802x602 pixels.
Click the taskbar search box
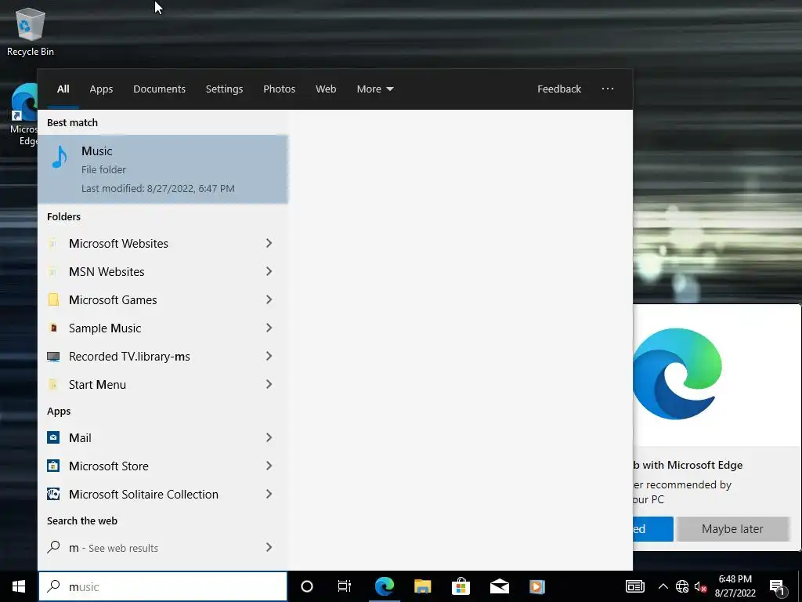point(163,586)
